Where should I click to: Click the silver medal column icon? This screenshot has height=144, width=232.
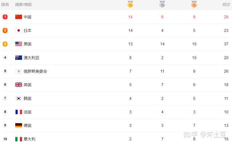click(162, 4)
